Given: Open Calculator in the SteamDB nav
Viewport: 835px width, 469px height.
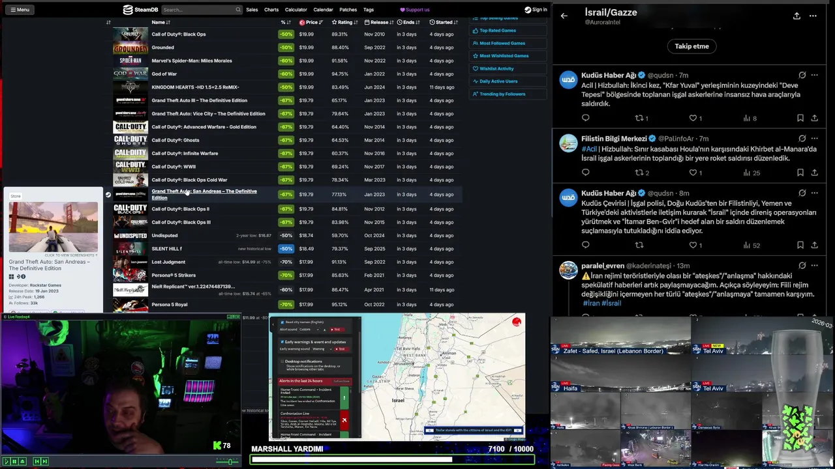Looking at the screenshot, I should [x=296, y=10].
